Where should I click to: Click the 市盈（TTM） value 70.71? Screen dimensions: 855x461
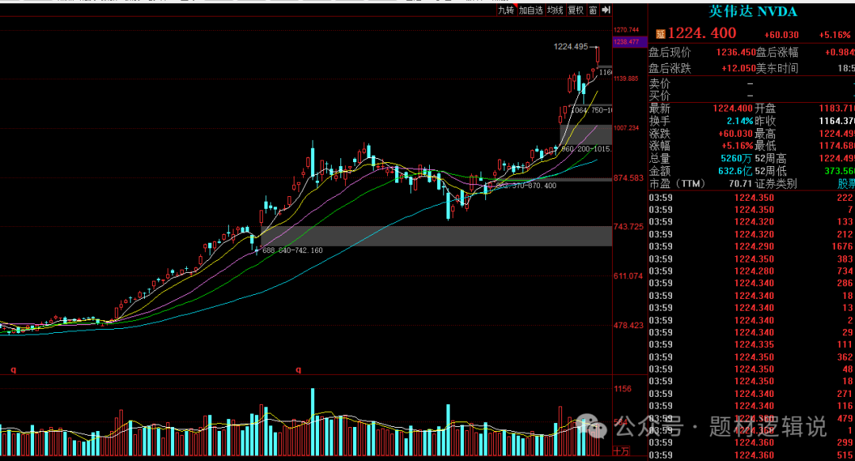tap(740, 183)
